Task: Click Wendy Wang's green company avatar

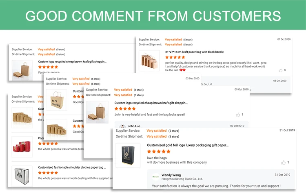Action: [156, 177]
